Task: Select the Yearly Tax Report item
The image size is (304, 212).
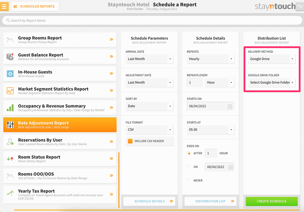Action: 60,194
